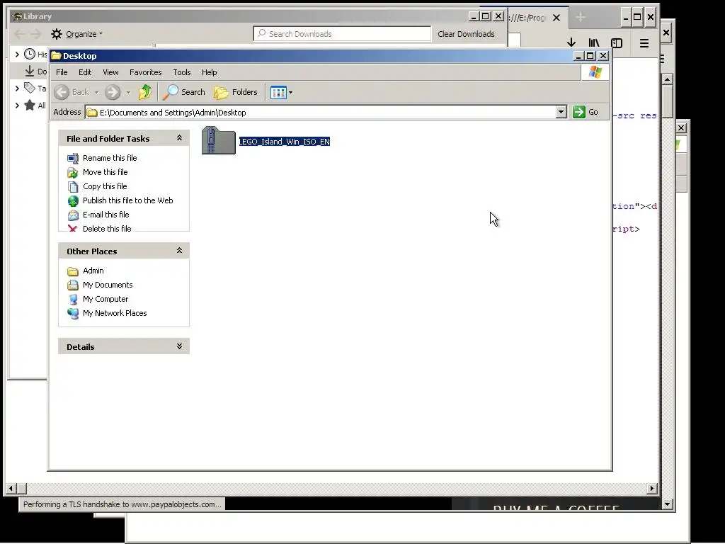
Task: Click the Firefox vertical scrollbar up arrow
Action: tap(667, 79)
